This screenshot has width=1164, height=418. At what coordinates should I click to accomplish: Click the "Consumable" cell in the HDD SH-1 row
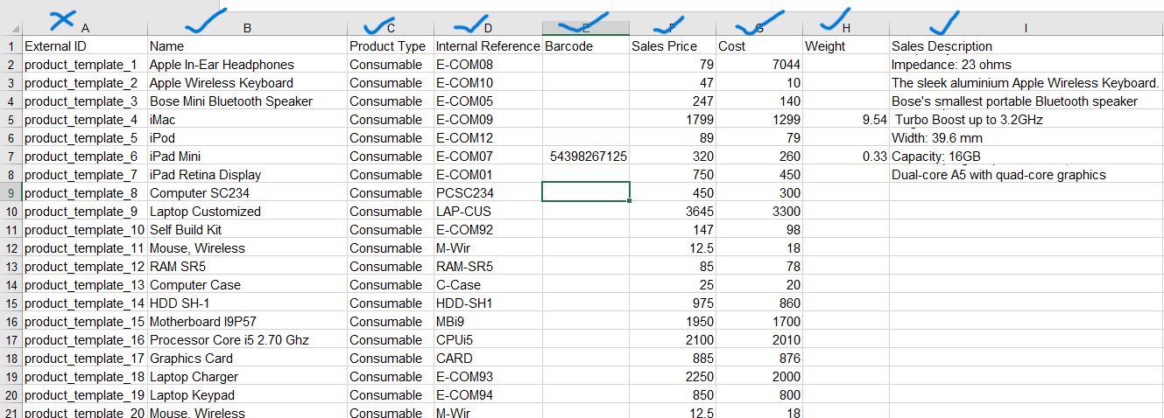(x=391, y=303)
